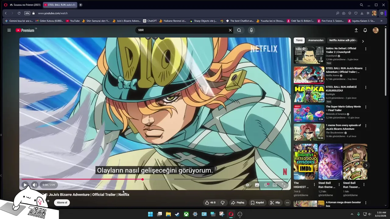The height and width of the screenshot is (219, 390).
Task: Reload the page with the refresh icon
Action: coord(19,13)
